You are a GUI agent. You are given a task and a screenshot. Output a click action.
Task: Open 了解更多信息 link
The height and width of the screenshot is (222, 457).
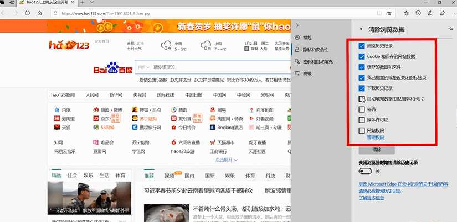tap(371, 198)
